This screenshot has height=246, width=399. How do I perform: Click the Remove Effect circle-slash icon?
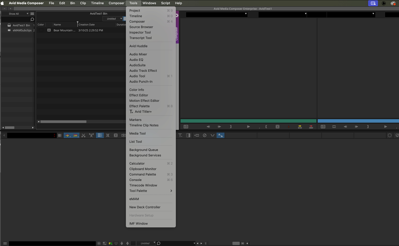point(205,135)
